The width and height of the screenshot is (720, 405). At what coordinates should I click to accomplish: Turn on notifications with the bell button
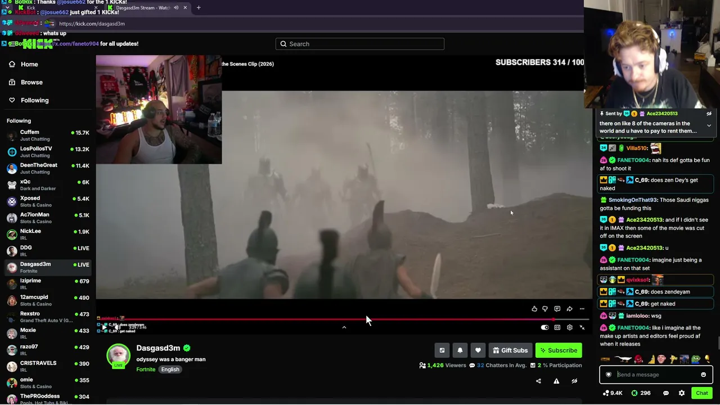(x=460, y=350)
